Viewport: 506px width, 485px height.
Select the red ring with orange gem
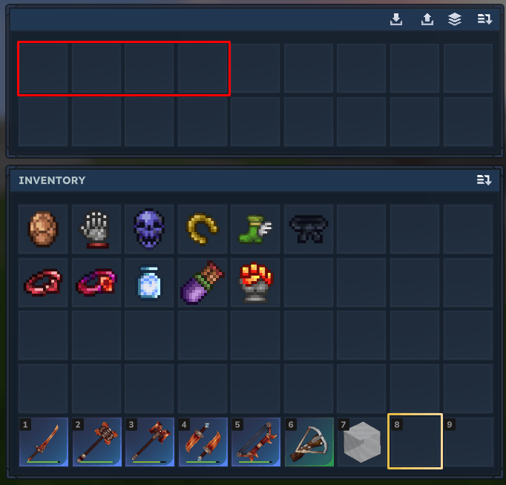[96, 282]
